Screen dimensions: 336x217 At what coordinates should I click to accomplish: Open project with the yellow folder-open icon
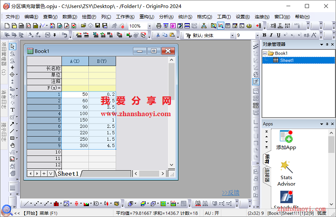pos(84,26)
